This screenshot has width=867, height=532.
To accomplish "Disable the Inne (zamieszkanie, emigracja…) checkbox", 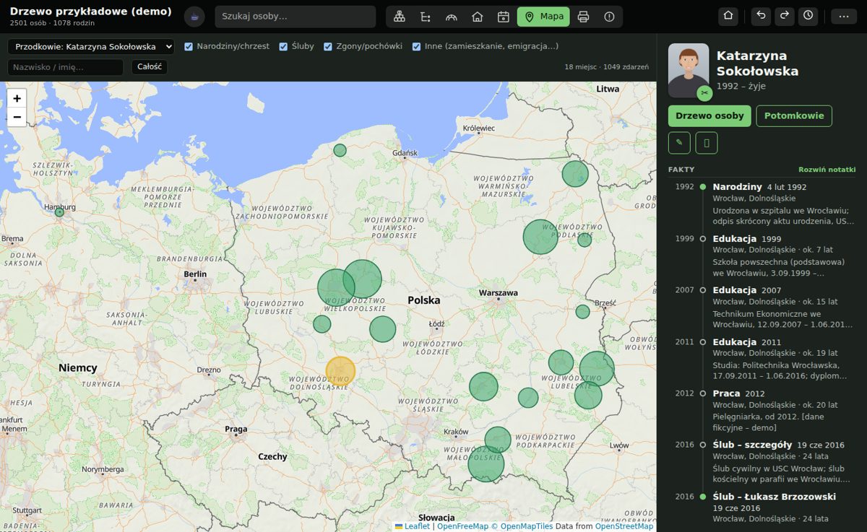I will tap(416, 47).
